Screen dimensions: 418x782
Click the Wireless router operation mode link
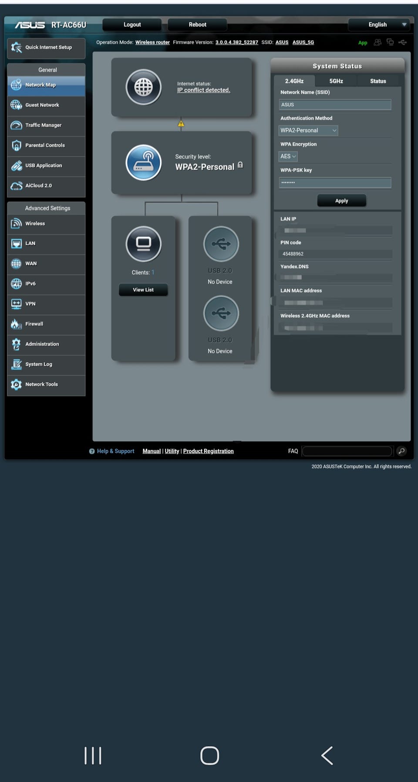point(152,42)
